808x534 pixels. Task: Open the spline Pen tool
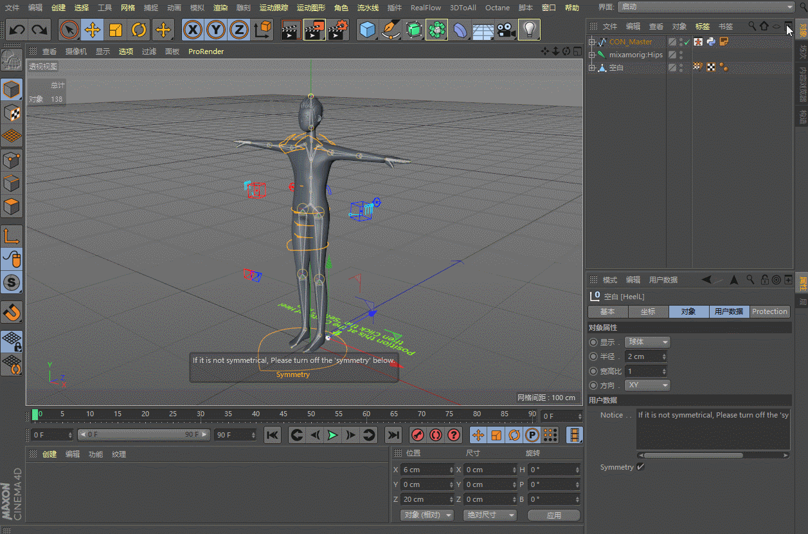pyautogui.click(x=391, y=30)
